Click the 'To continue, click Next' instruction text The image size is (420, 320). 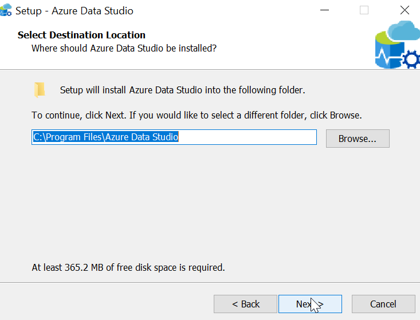pyautogui.click(x=197, y=115)
